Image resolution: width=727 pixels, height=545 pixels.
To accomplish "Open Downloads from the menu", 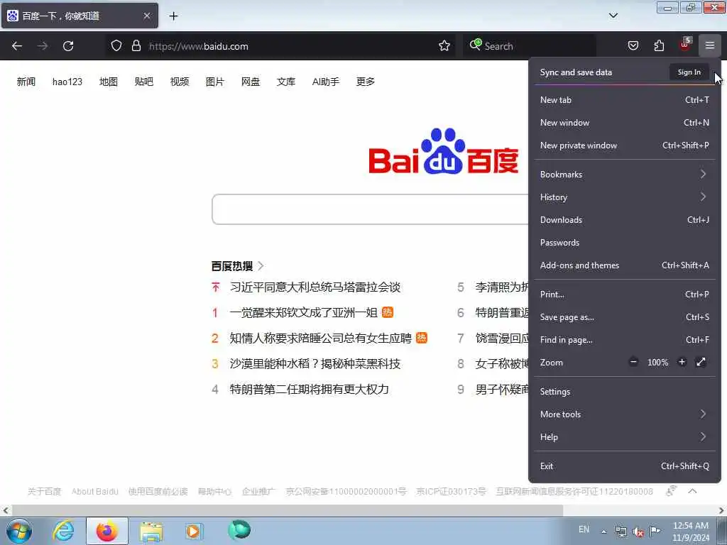I will point(625,220).
